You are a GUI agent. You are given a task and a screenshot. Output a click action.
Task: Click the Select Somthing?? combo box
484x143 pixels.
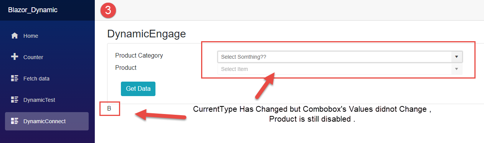tap(340, 57)
